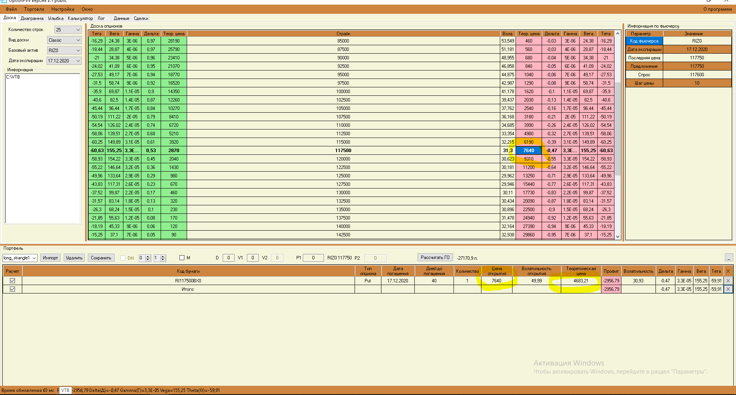This screenshot has height=395, width=736.
Task: Click the P1 input field
Action: 313,258
